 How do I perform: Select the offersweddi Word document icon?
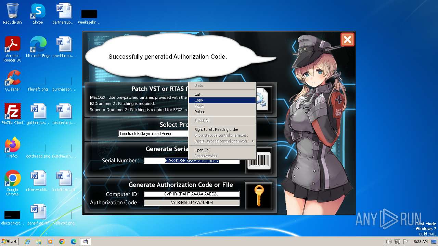(x=38, y=181)
